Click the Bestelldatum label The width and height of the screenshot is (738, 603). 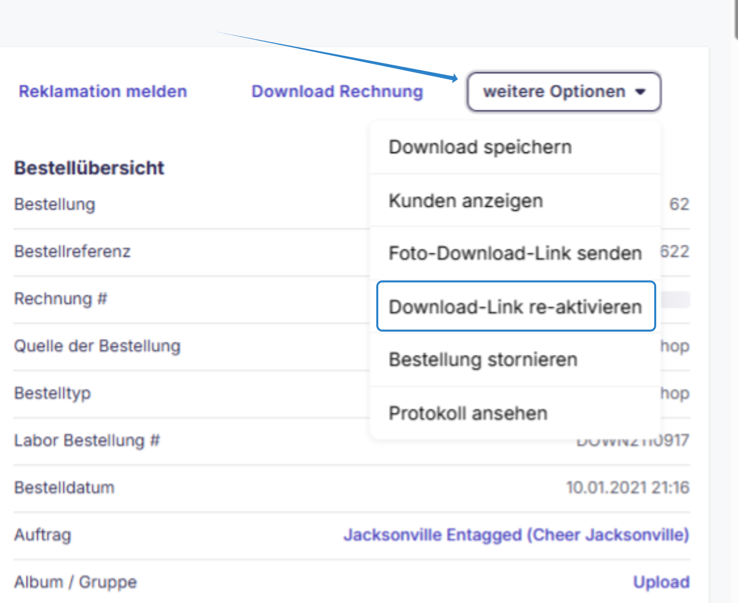(x=64, y=488)
